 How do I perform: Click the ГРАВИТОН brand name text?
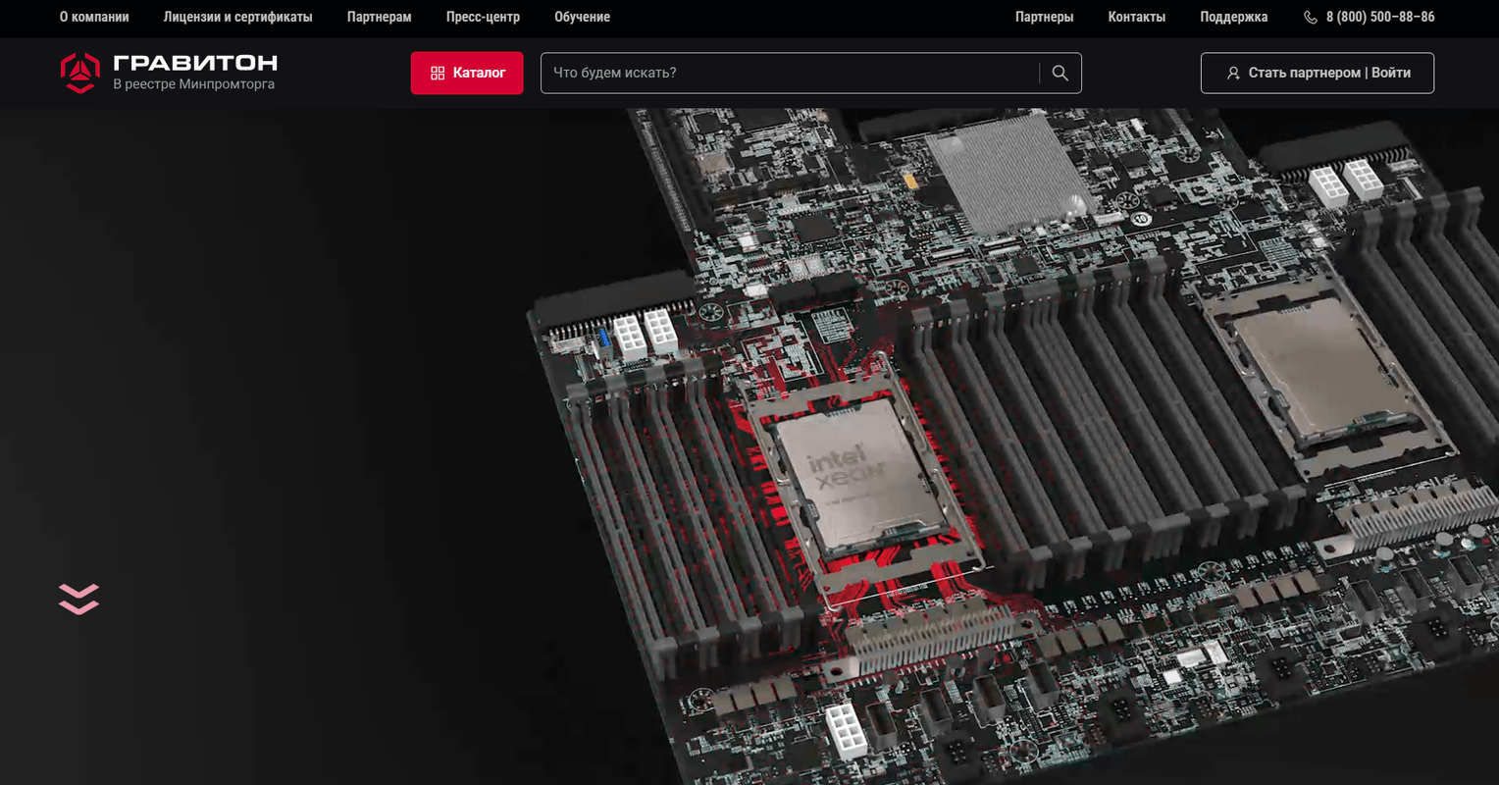[195, 64]
